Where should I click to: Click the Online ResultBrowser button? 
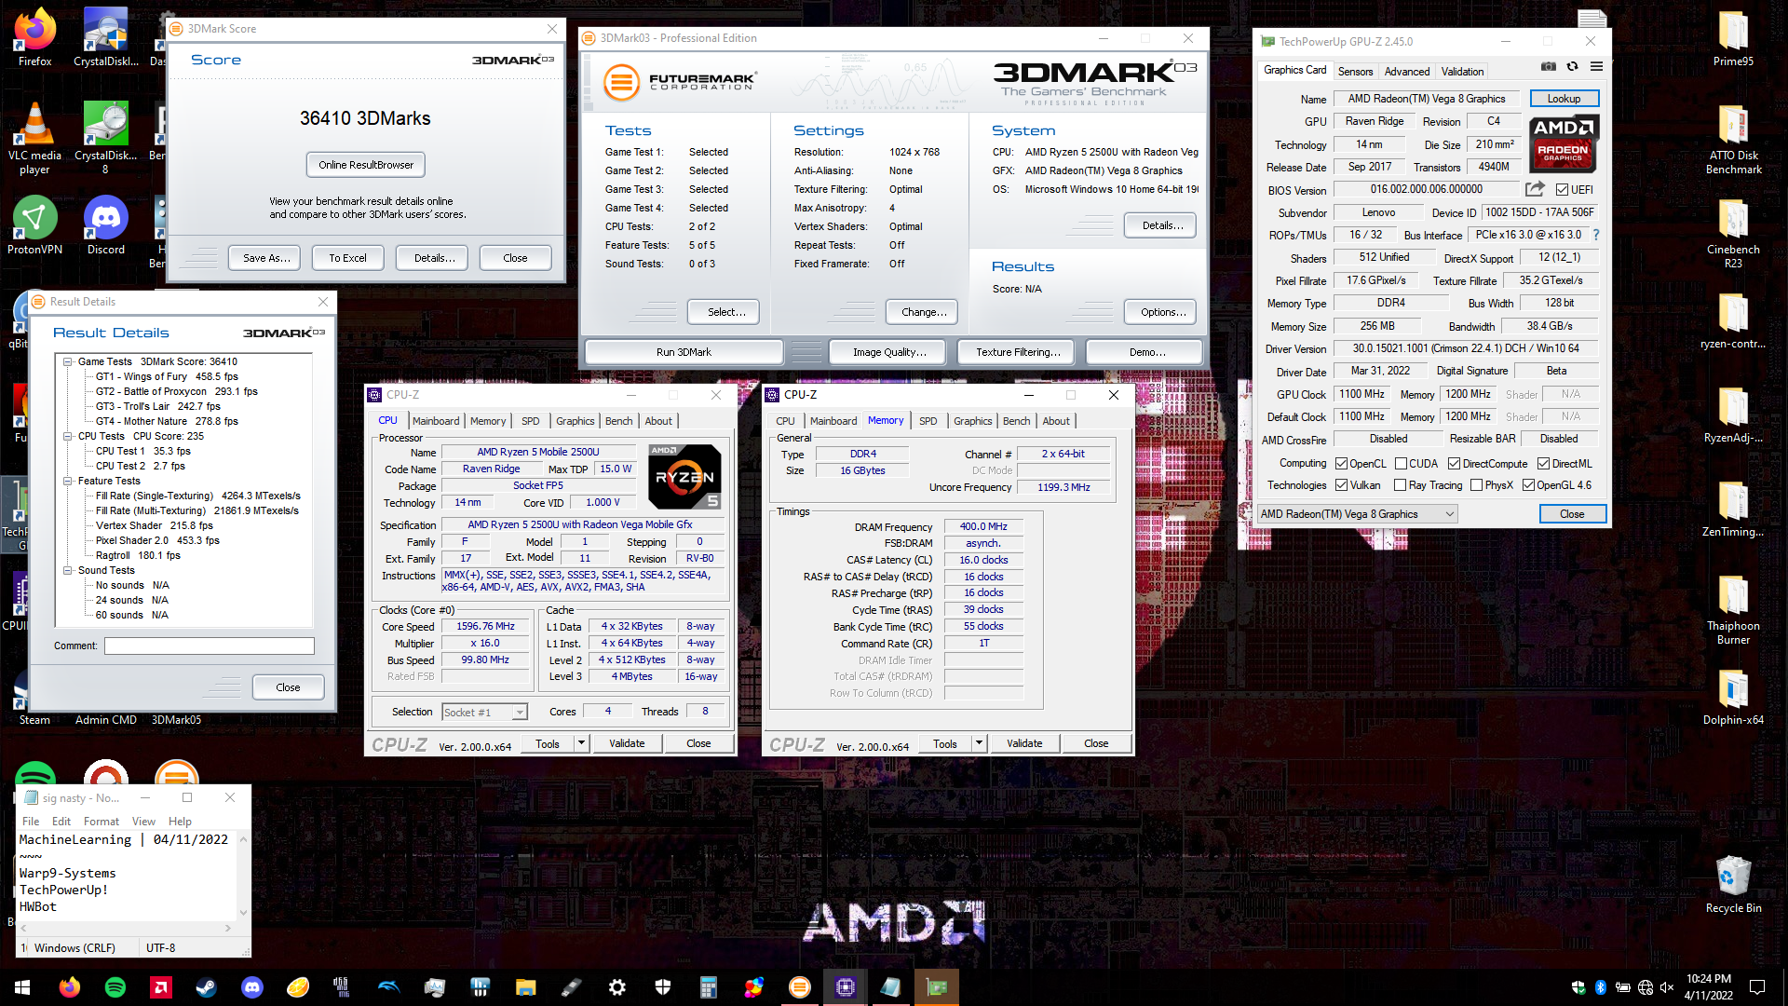[366, 165]
